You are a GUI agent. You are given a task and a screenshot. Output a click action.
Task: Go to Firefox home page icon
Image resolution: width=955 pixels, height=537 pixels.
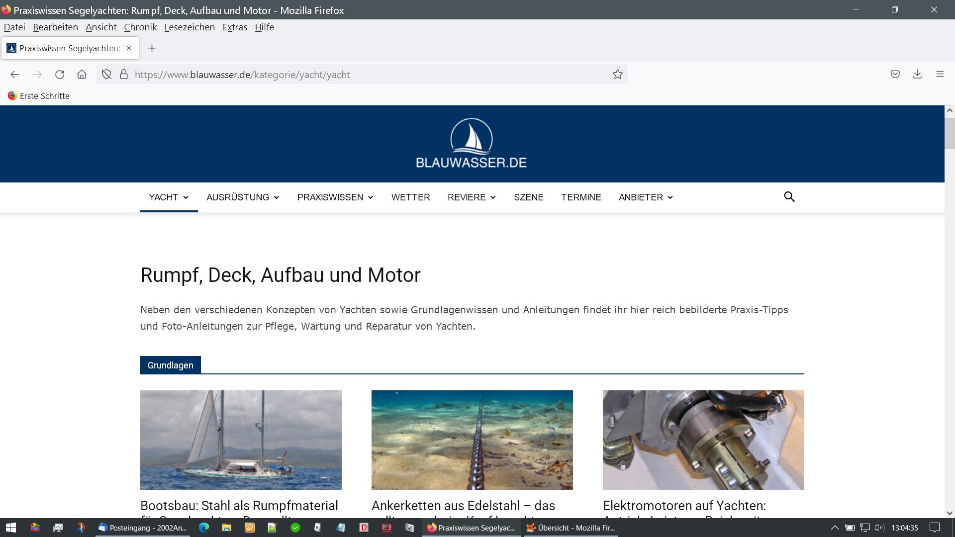click(82, 75)
